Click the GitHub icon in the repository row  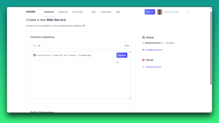click(34, 55)
